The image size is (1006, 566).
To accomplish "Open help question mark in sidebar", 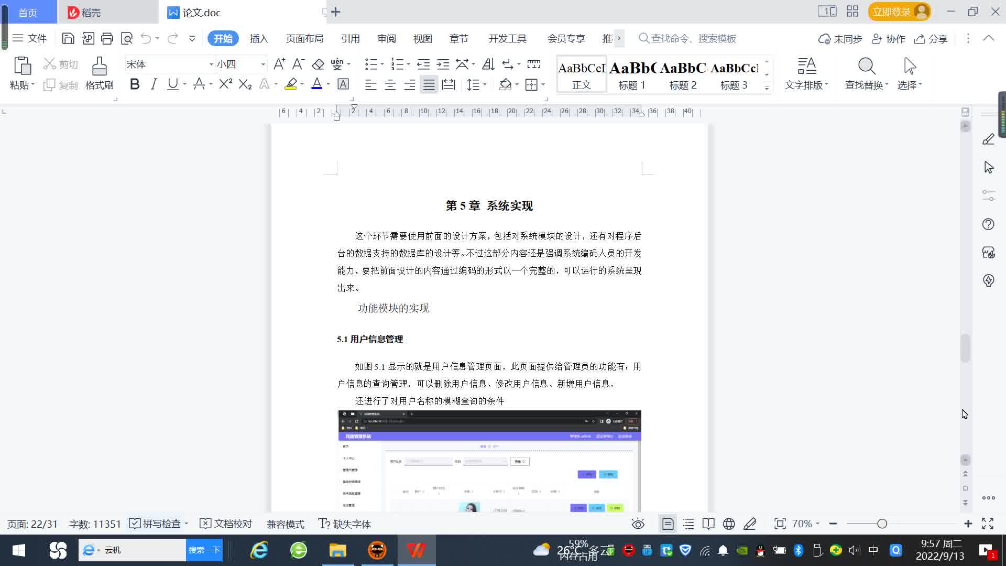I will click(x=988, y=224).
